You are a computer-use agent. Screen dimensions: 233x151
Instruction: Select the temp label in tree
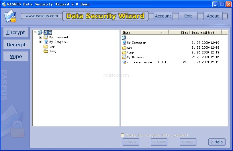coord(53,51)
